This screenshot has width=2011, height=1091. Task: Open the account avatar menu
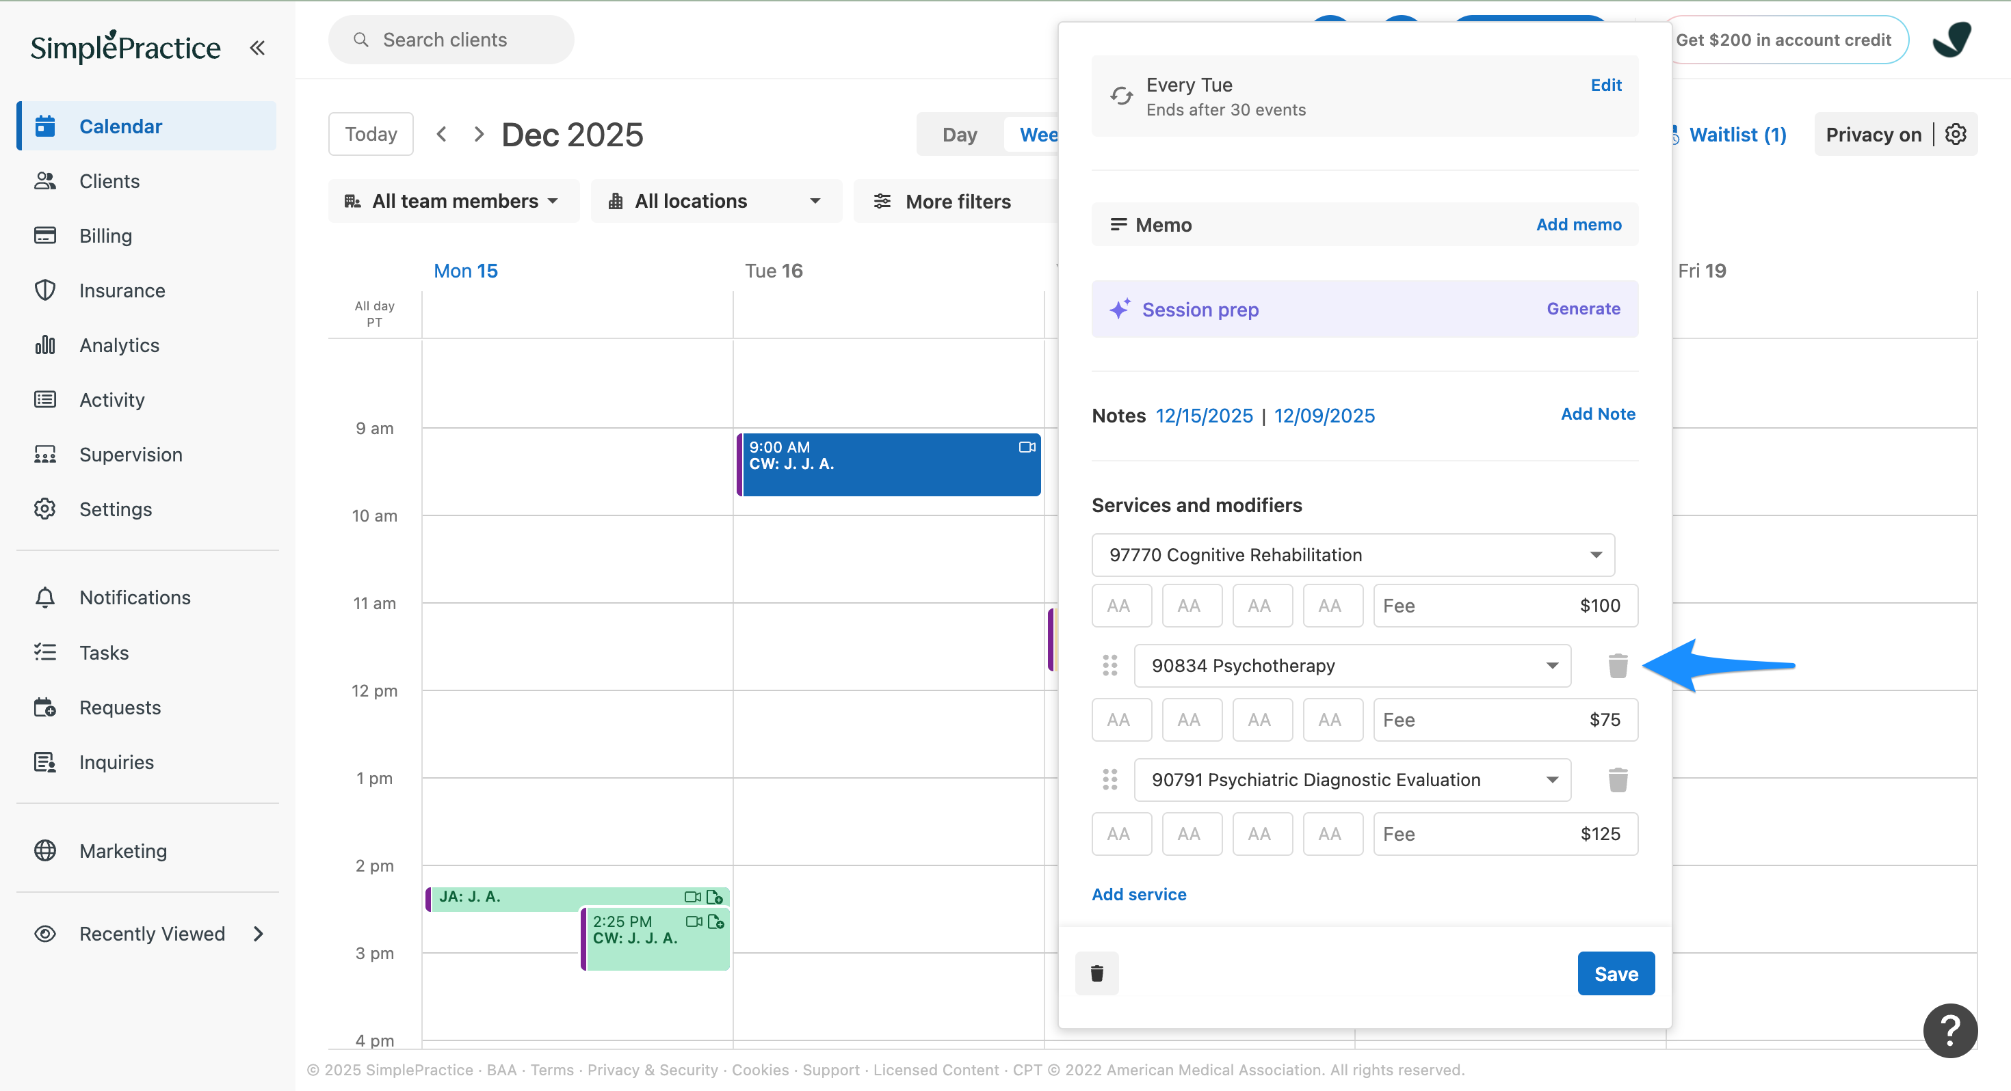coord(1952,40)
